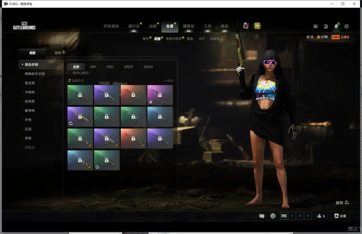Screen dimensions: 362x234
Task: Open the missions checklist icon
Action: tap(246, 26)
